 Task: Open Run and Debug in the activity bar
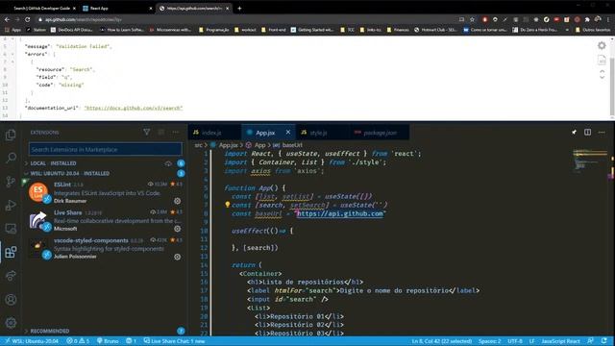coord(11,205)
